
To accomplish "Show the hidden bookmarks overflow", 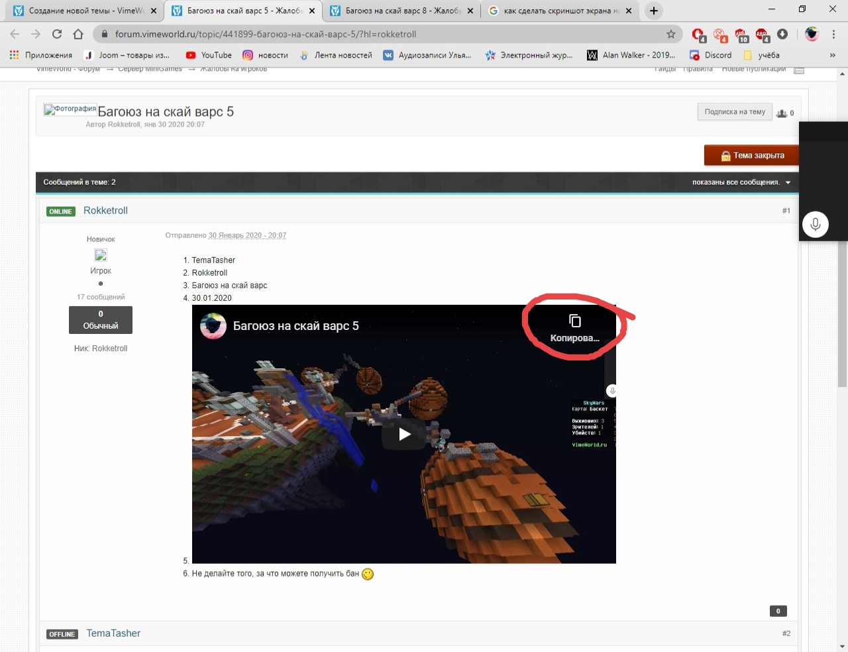I will point(833,56).
